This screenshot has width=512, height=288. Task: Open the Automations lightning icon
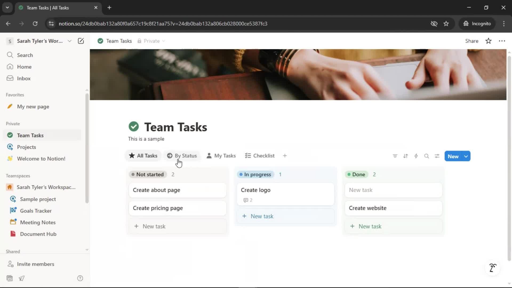(x=416, y=156)
